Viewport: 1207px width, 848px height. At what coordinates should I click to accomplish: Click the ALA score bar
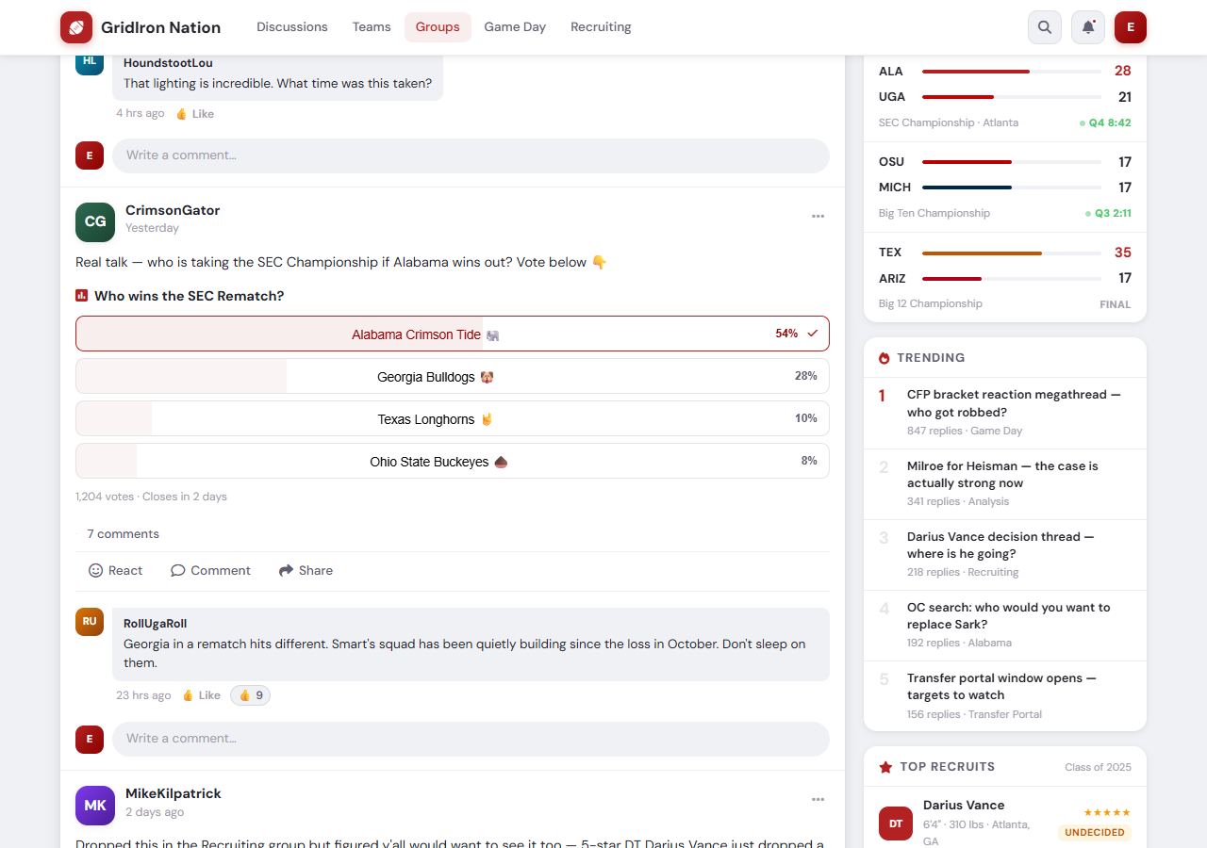pyautogui.click(x=1012, y=72)
